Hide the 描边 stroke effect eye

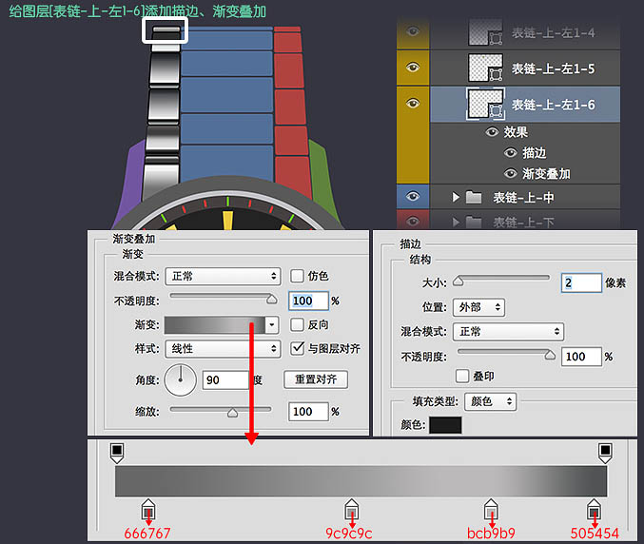511,153
